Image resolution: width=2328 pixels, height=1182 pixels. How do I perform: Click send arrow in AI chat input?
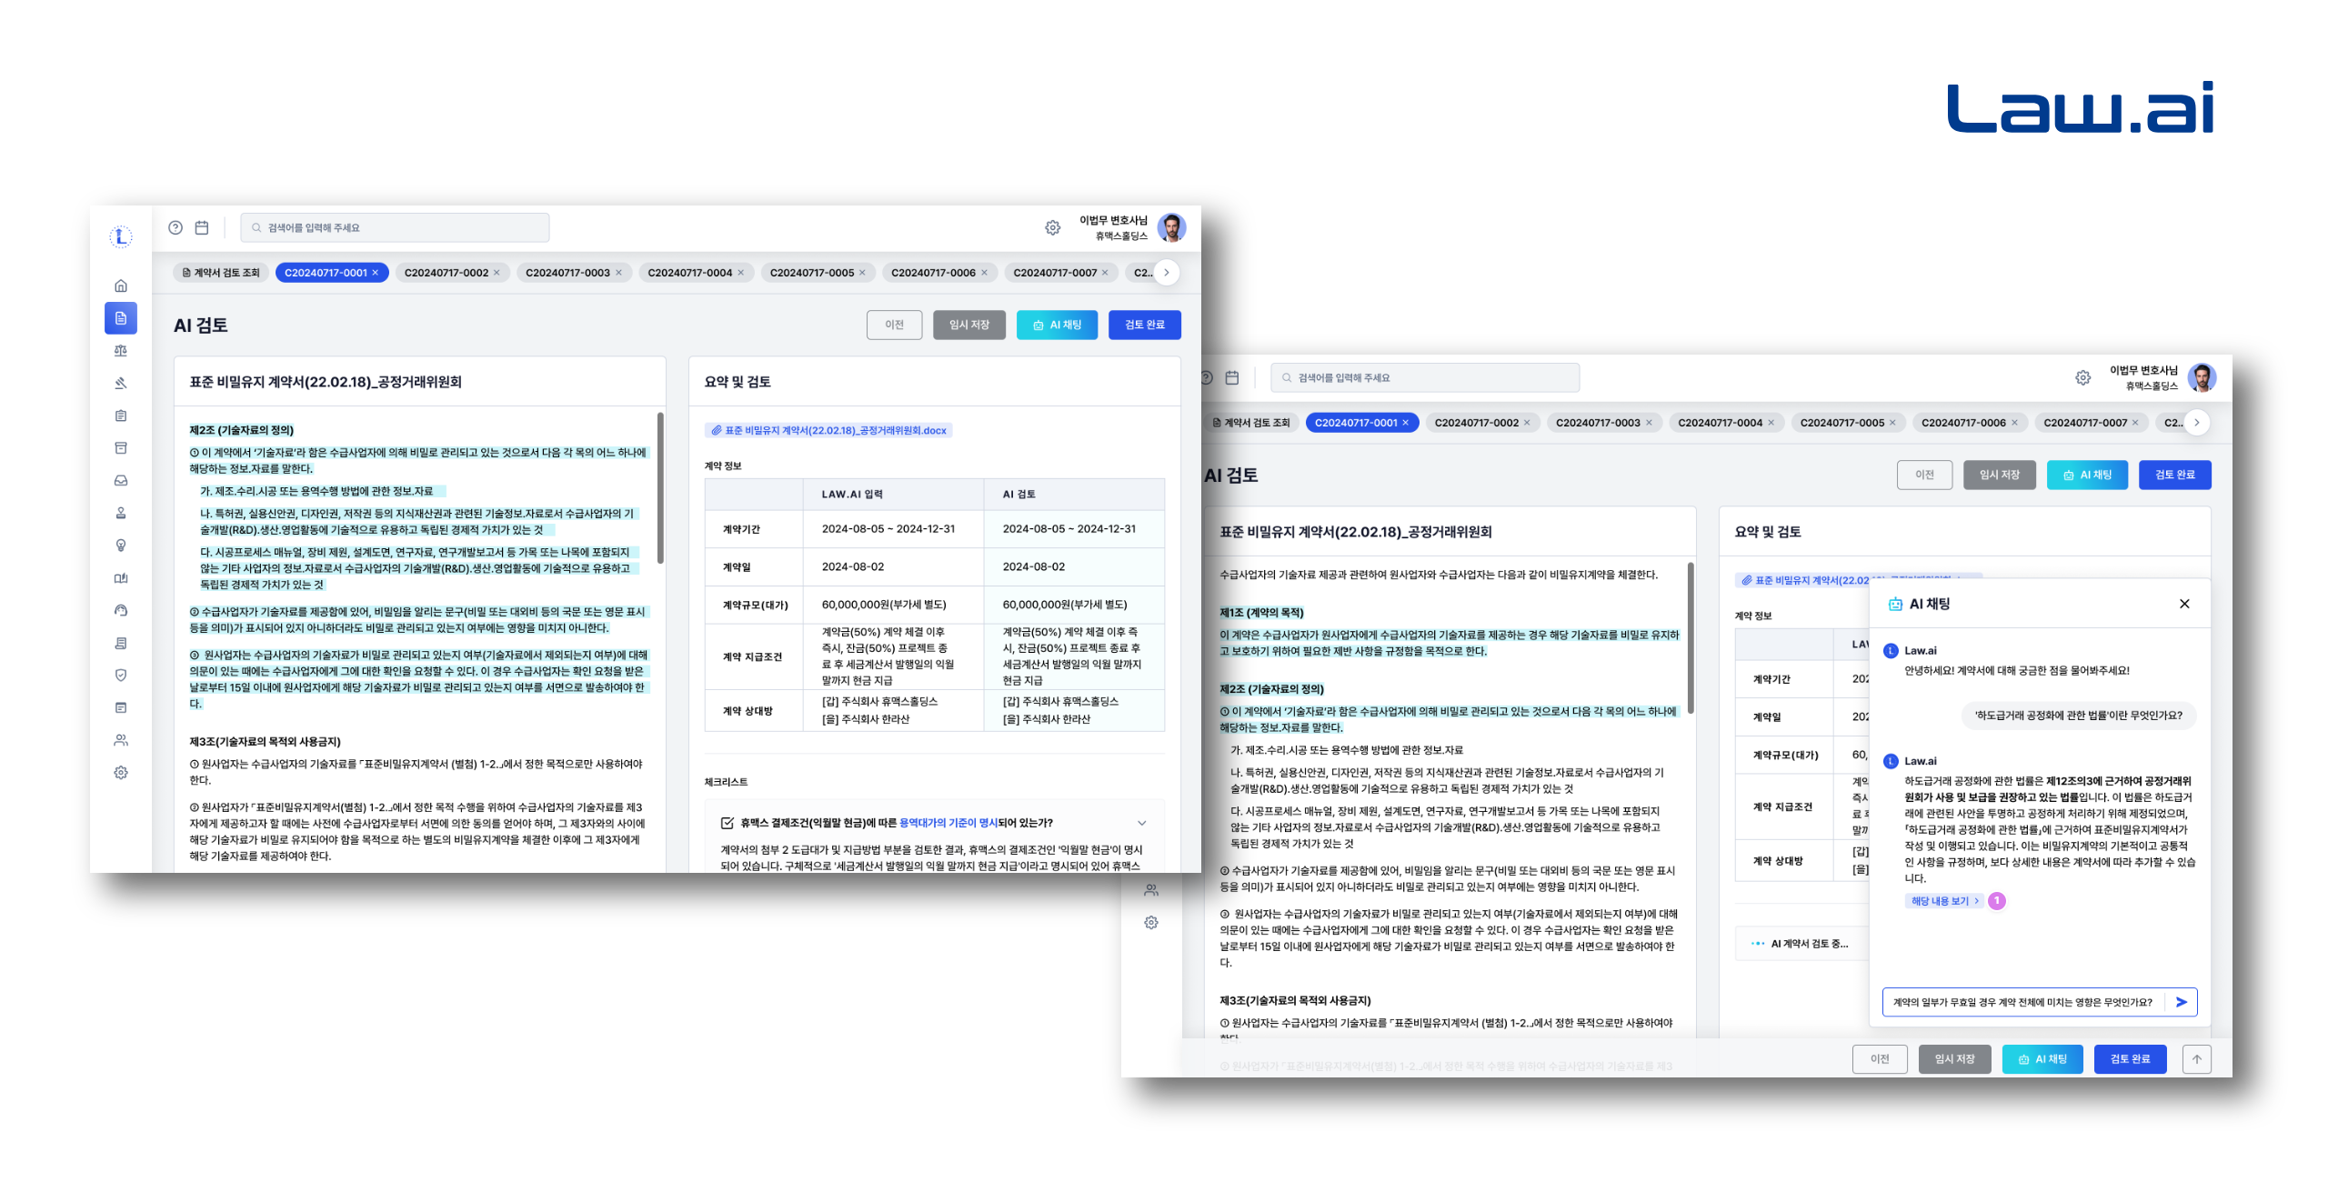2181,1002
